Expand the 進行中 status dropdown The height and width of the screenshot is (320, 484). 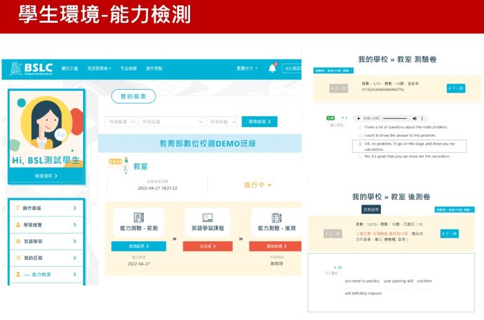(258, 185)
